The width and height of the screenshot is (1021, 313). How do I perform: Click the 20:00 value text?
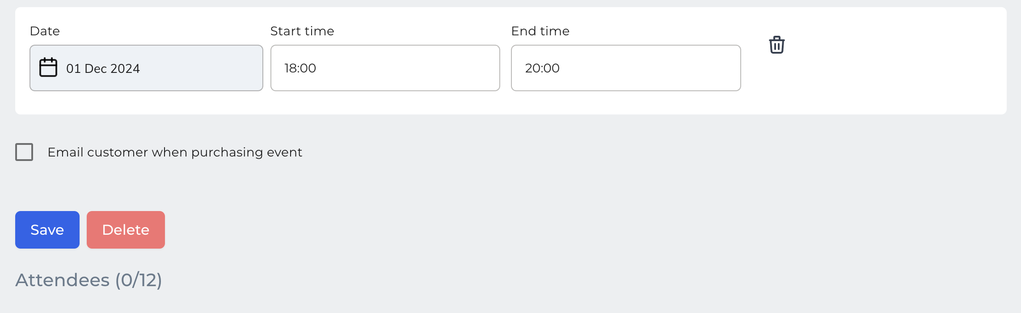[x=542, y=68]
